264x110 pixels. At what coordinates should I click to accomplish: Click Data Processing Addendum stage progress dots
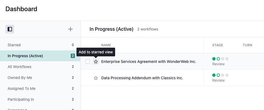tap(220, 75)
